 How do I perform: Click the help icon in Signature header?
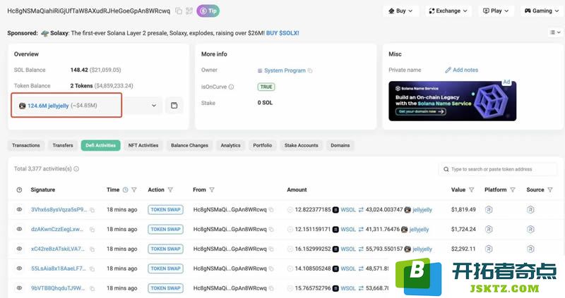pos(20,190)
